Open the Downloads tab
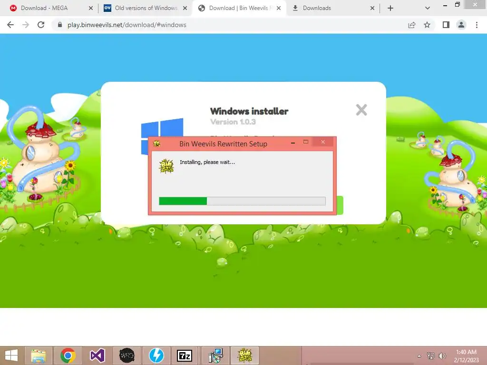 (x=317, y=8)
